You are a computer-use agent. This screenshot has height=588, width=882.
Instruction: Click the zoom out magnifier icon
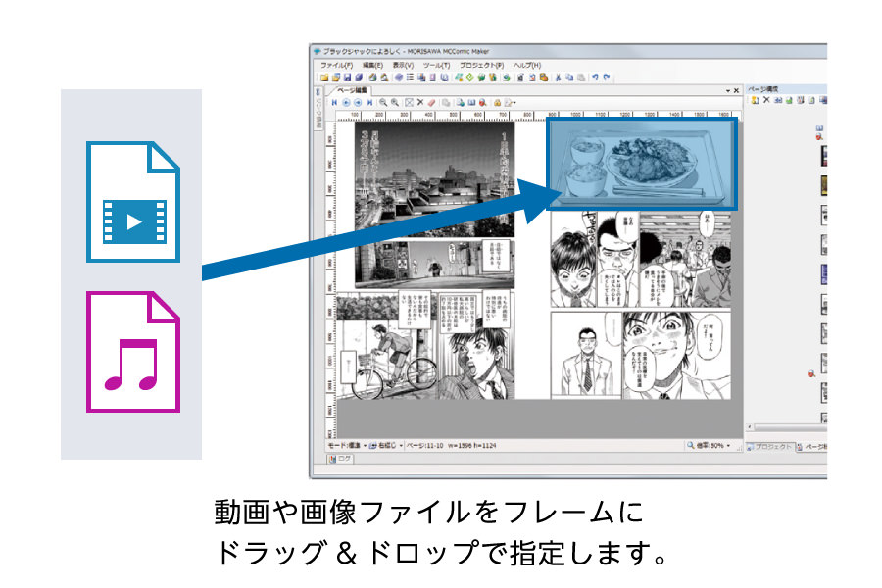[x=383, y=102]
